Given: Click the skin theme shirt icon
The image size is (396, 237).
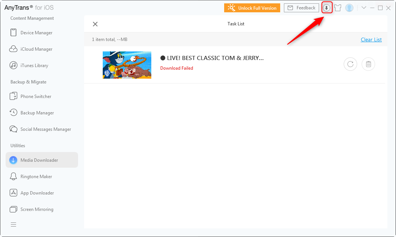Looking at the screenshot, I should pyautogui.click(x=338, y=8).
